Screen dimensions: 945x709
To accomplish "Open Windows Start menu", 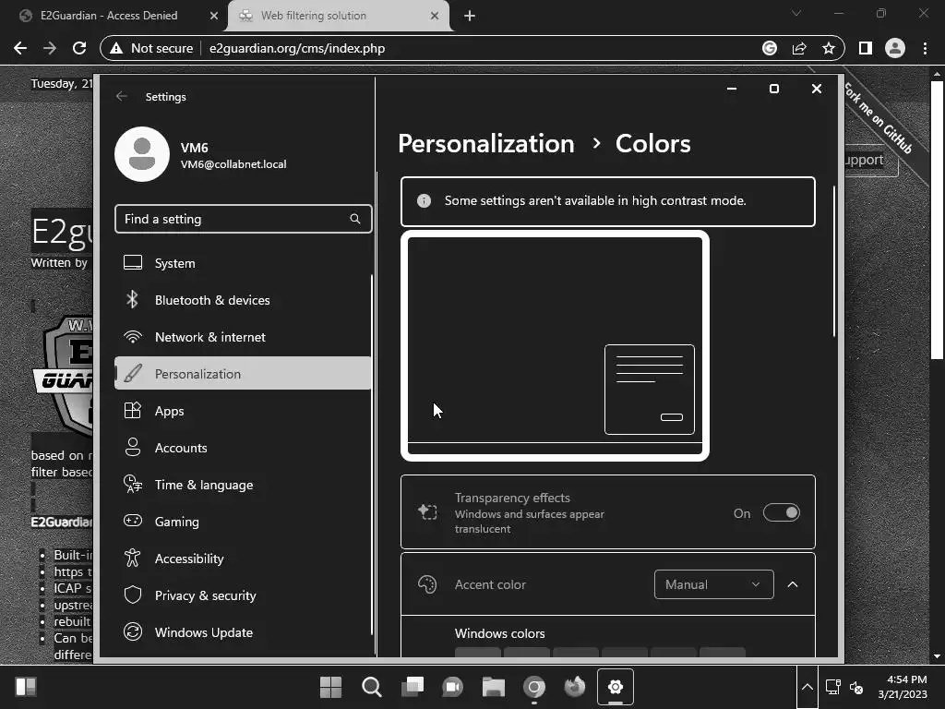I will [x=330, y=687].
